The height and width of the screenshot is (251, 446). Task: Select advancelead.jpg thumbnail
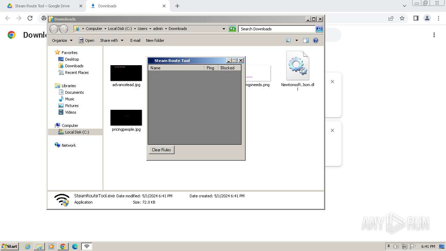126,73
